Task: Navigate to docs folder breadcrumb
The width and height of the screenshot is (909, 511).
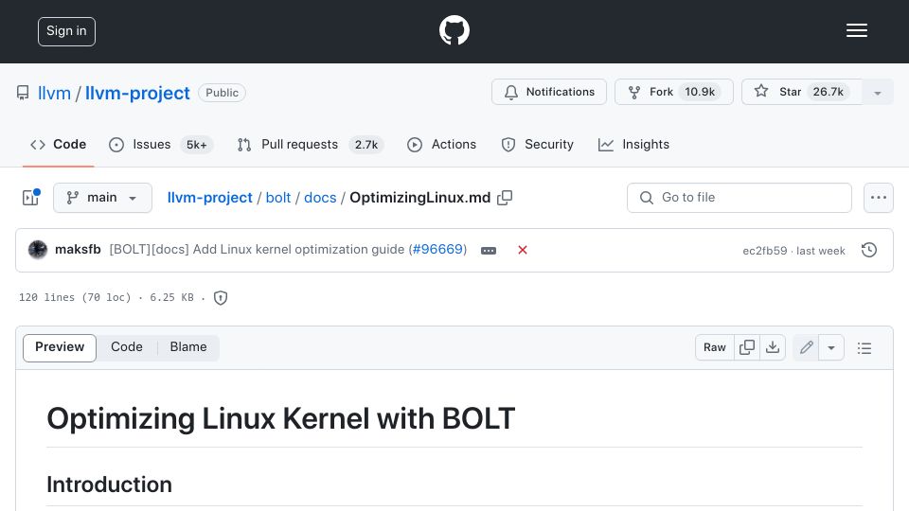Action: pyautogui.click(x=320, y=198)
